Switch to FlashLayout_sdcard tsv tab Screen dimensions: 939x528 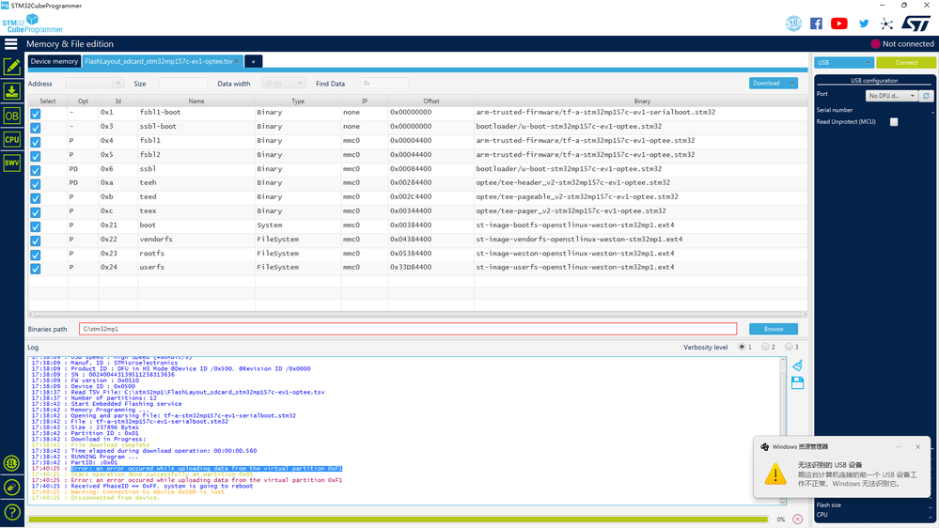click(x=159, y=61)
